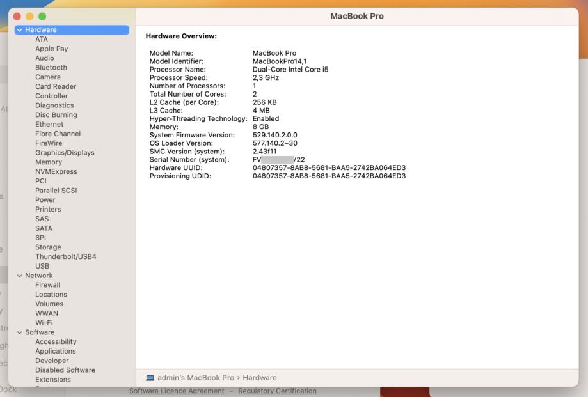Collapse the Hardware section chevron
Image resolution: width=588 pixels, height=397 pixels.
[19, 30]
